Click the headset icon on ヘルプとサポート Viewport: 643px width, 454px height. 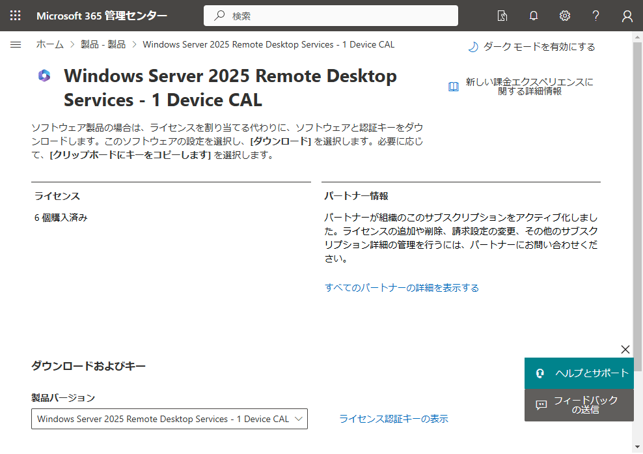[540, 373]
